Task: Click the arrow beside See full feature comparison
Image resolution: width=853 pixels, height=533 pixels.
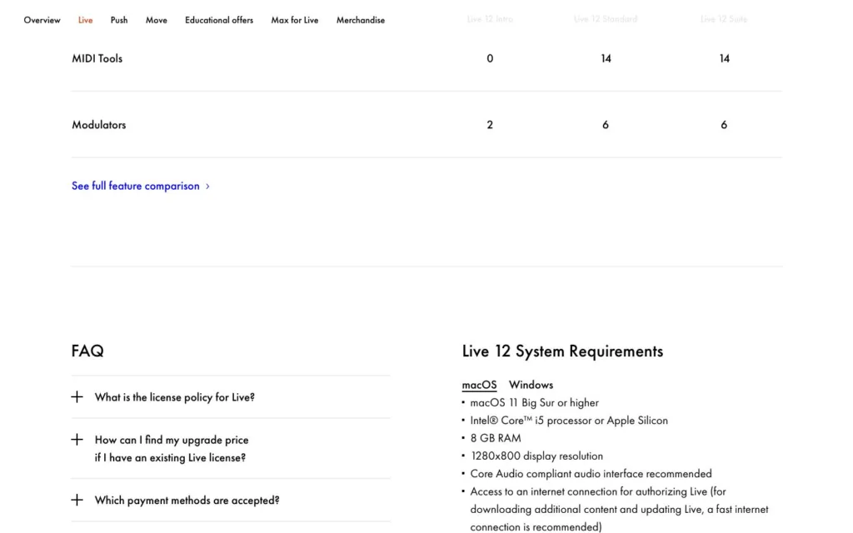Action: (x=207, y=186)
